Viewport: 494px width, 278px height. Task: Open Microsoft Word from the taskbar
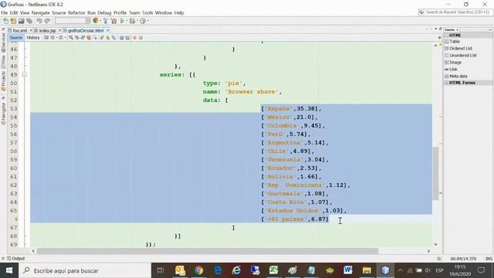(x=348, y=270)
